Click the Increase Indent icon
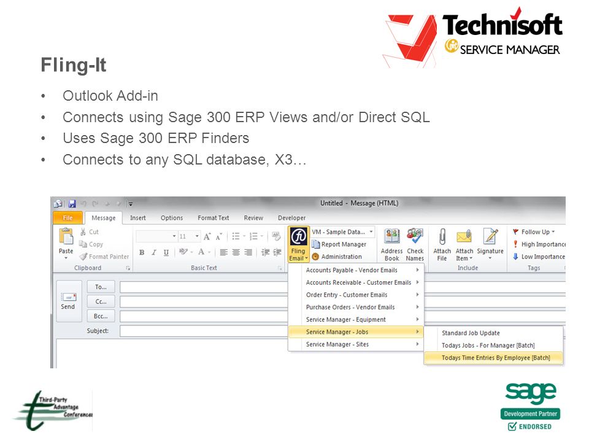This screenshot has width=589, height=442. point(277,252)
